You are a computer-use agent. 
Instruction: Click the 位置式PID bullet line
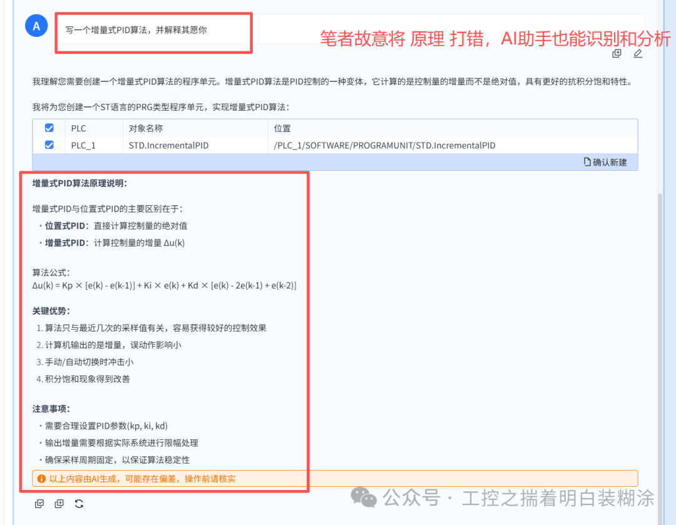pyautogui.click(x=116, y=226)
